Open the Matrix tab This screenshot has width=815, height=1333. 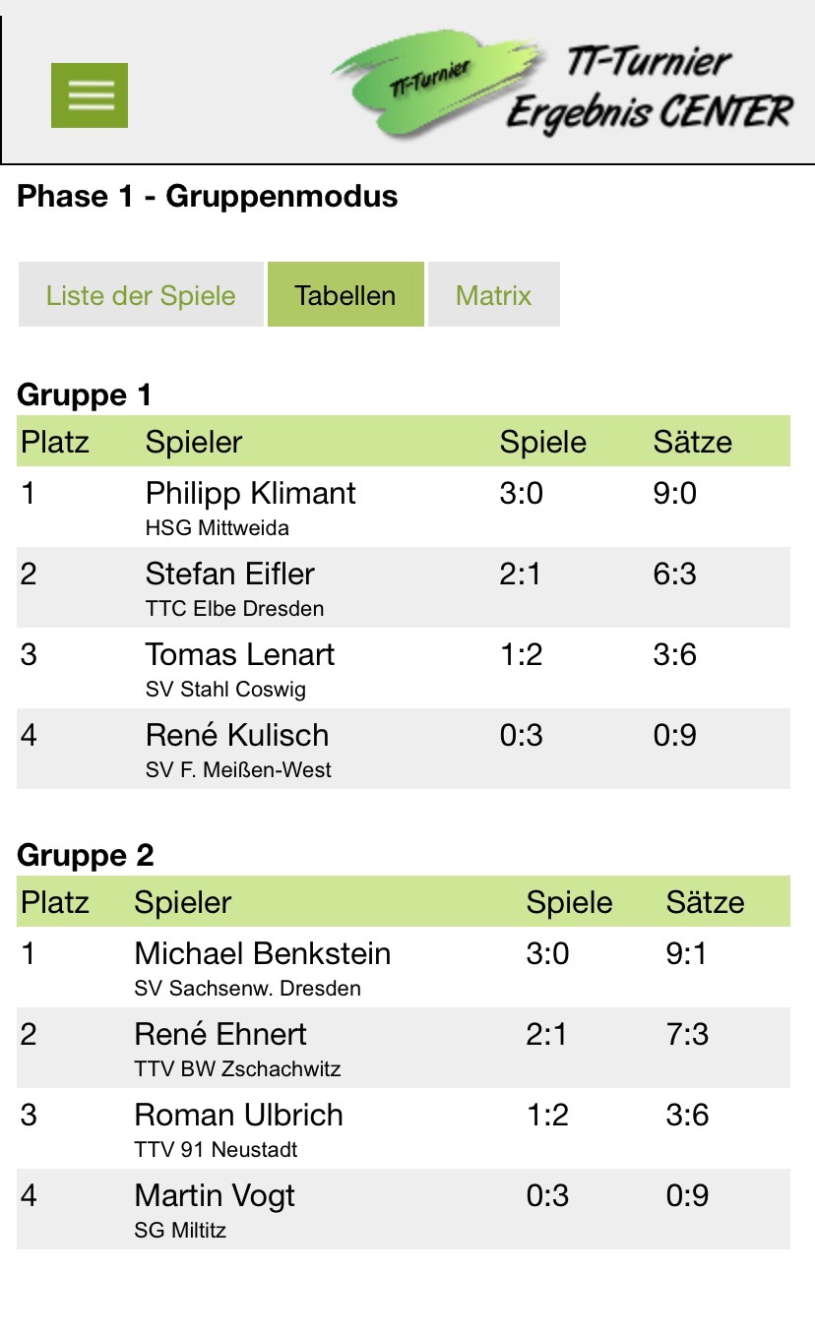494,295
